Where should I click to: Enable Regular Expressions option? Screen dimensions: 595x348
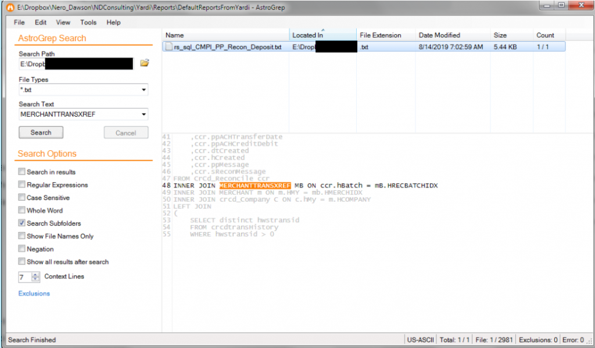coord(21,184)
